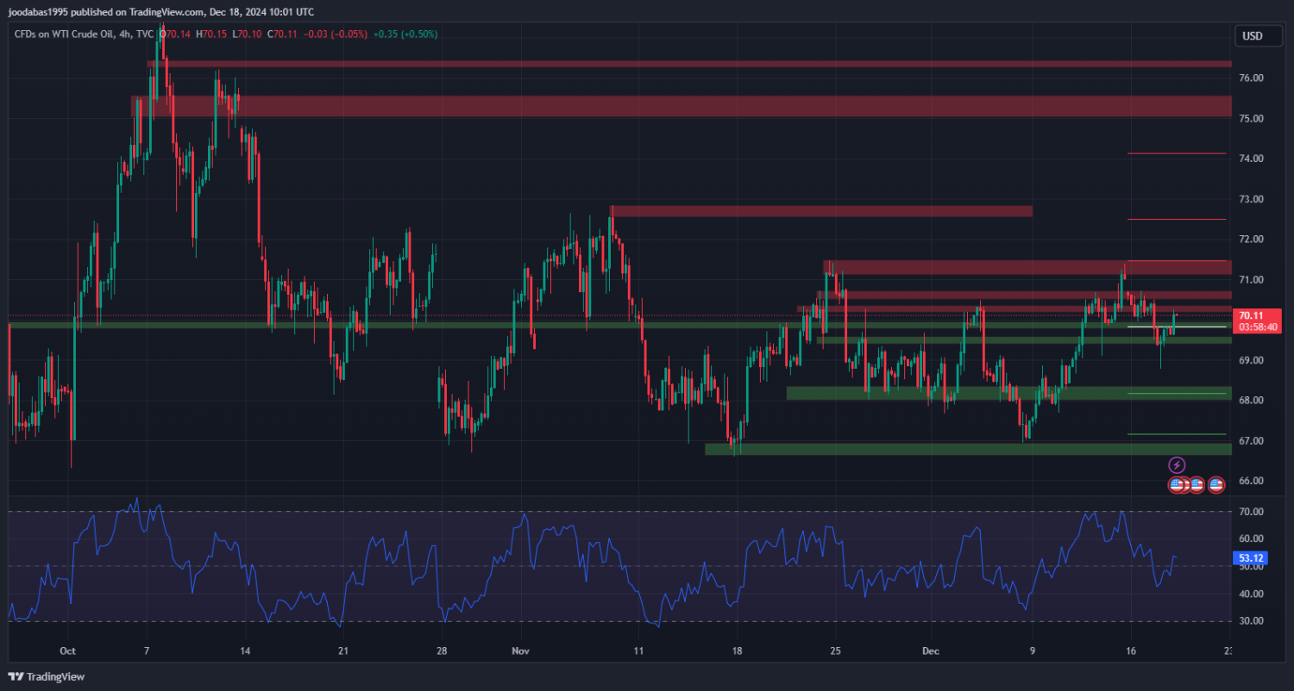This screenshot has height=691, width=1294.
Task: Click the 74.00 price axis label
Action: [x=1251, y=159]
